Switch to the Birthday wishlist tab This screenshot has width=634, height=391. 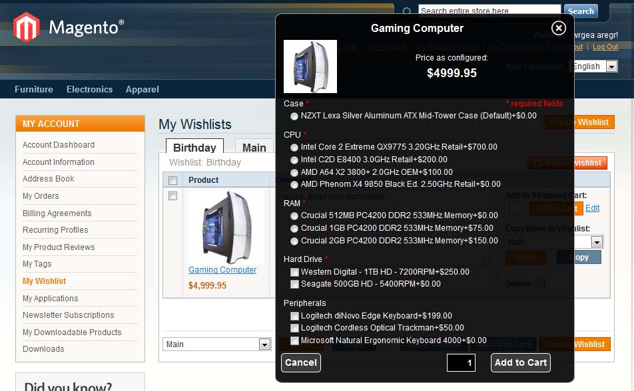click(194, 148)
